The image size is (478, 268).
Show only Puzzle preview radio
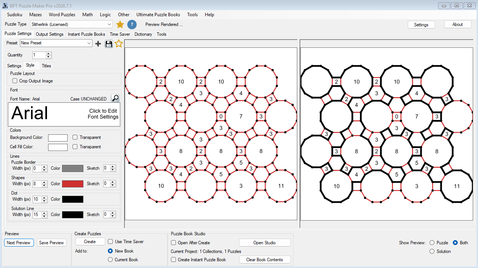[432, 243]
